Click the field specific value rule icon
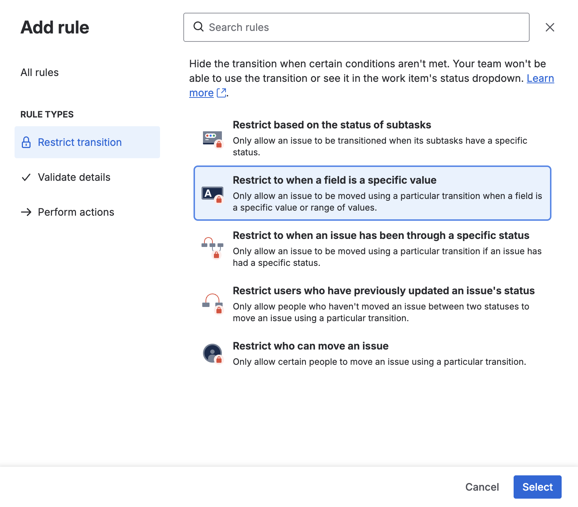The image size is (578, 507). point(212,194)
